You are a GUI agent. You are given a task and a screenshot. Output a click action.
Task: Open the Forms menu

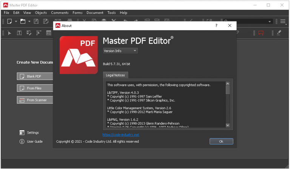click(x=77, y=13)
